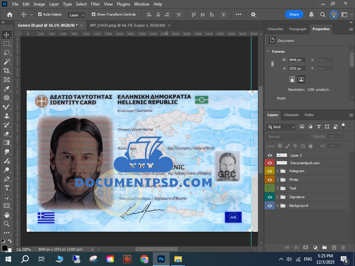Expand the Text layer group
Image resolution: width=355 pixels, height=266 pixels.
[277, 188]
